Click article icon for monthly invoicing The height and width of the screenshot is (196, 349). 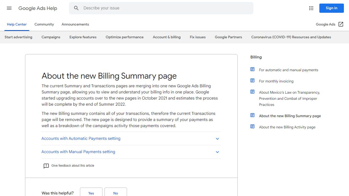coord(252,81)
